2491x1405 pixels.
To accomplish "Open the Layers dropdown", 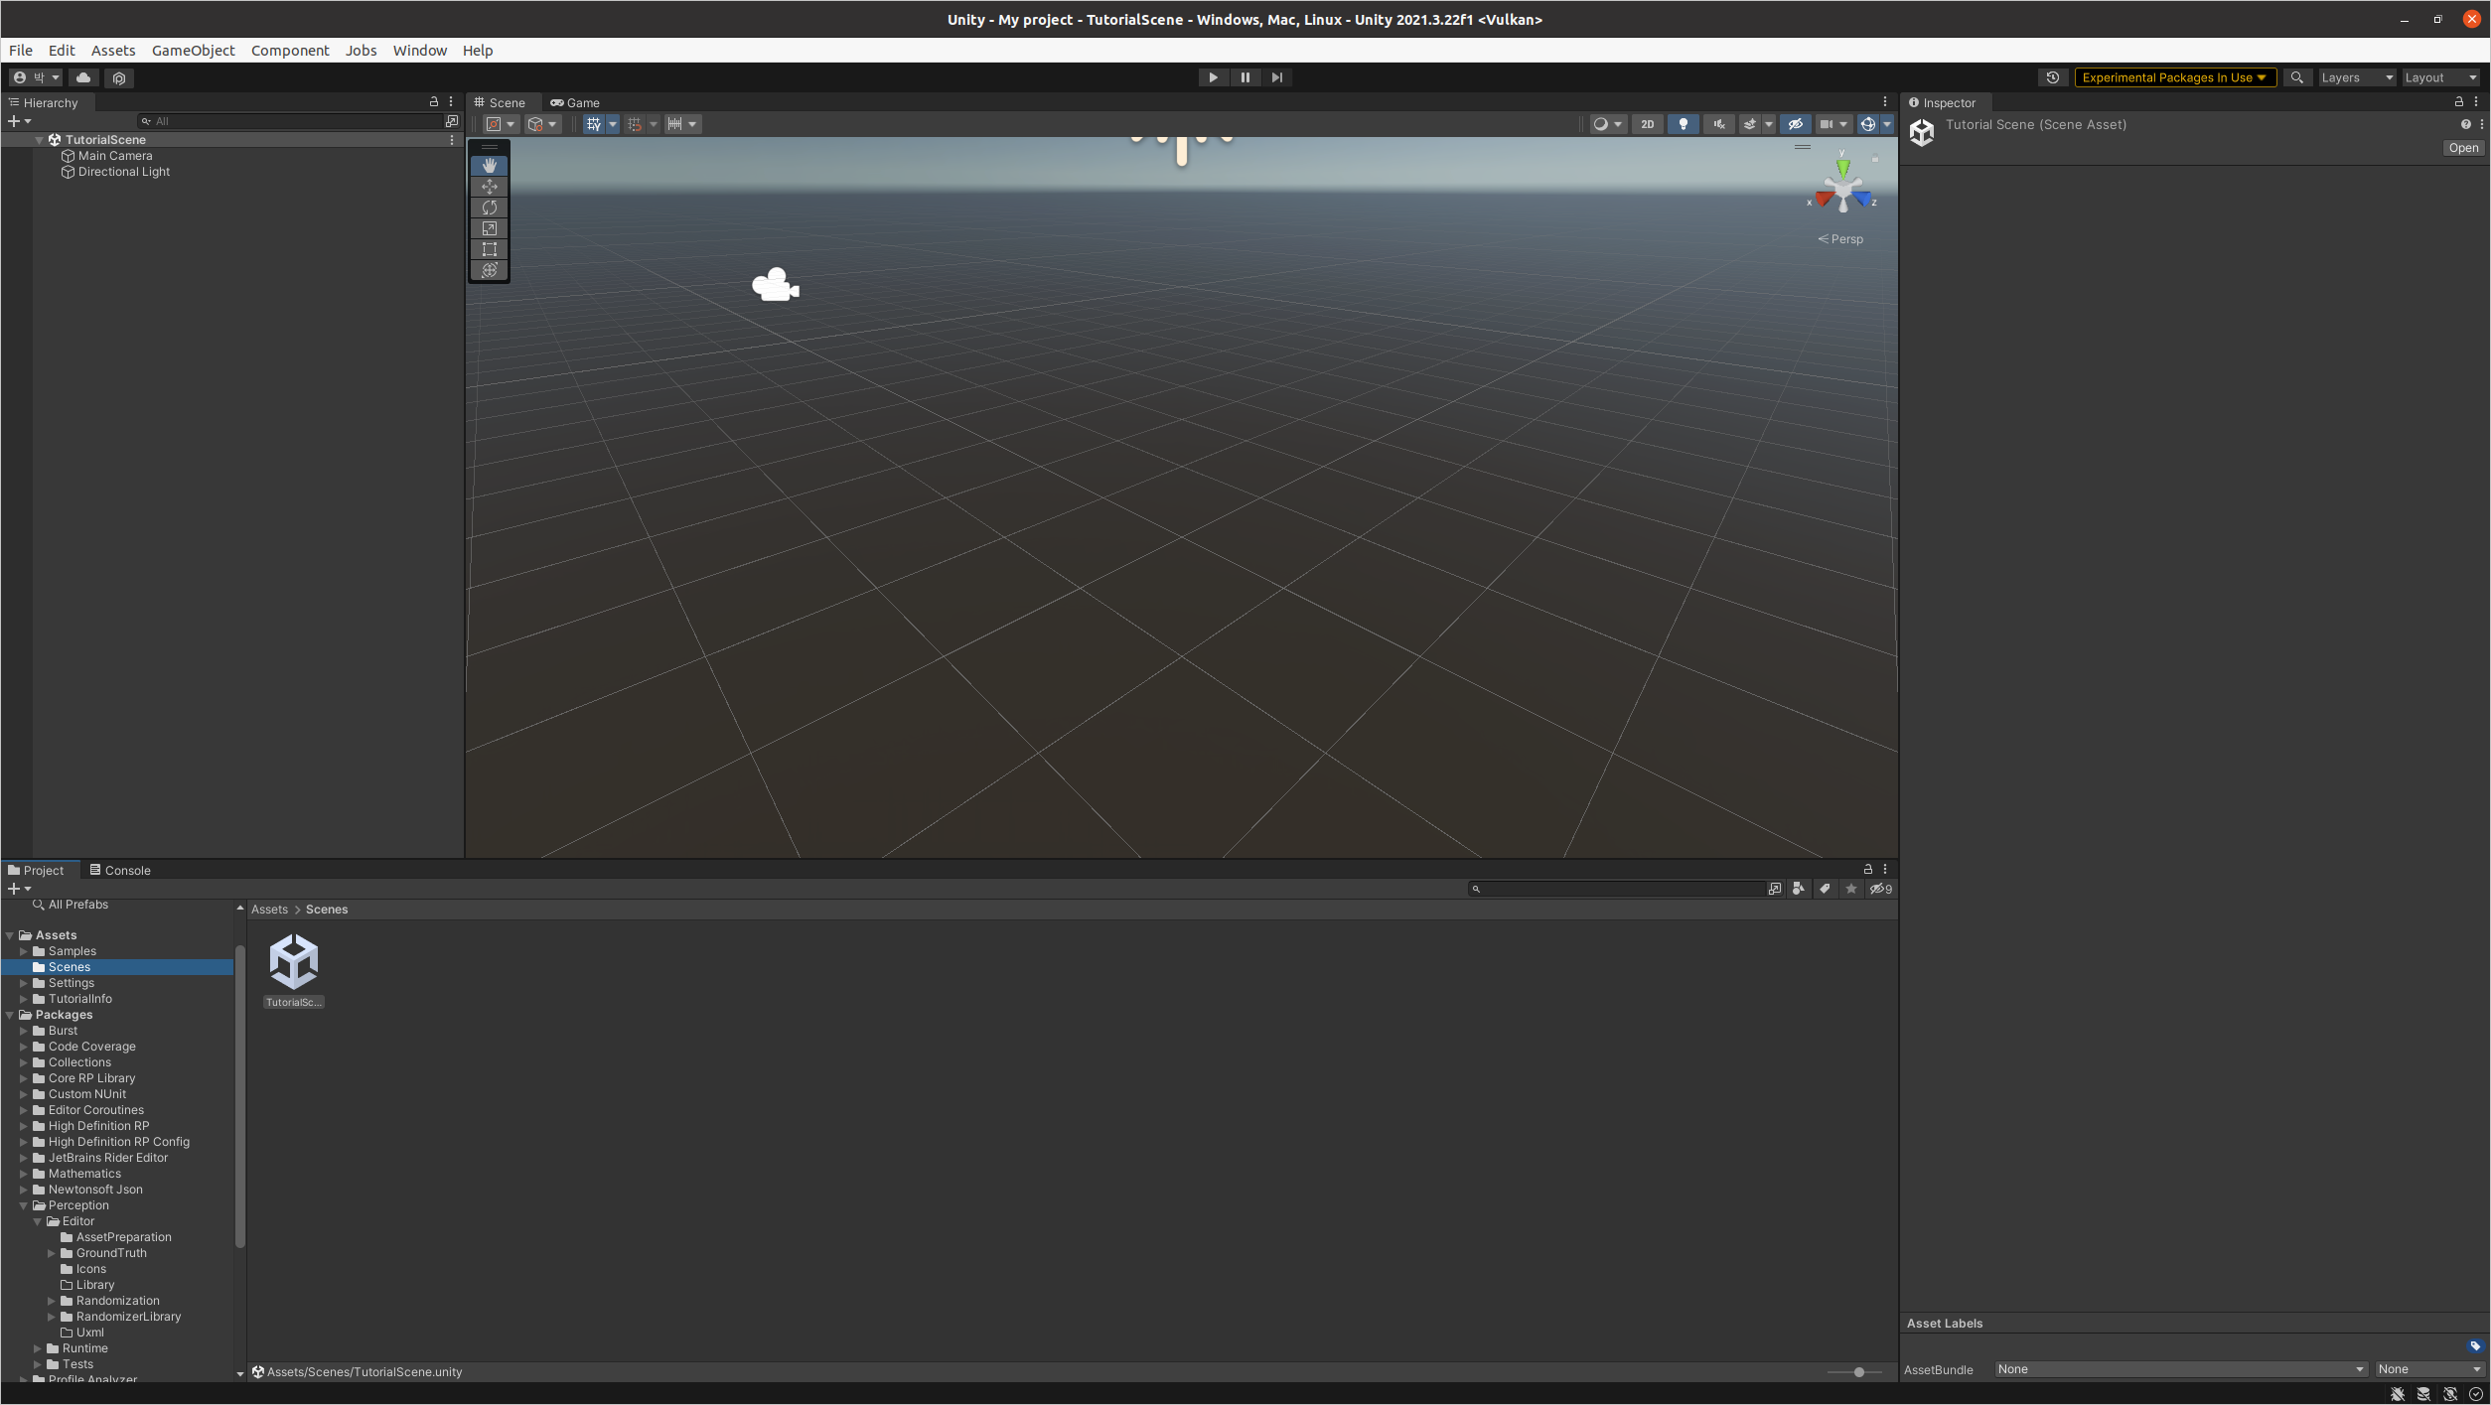I will tap(2356, 77).
